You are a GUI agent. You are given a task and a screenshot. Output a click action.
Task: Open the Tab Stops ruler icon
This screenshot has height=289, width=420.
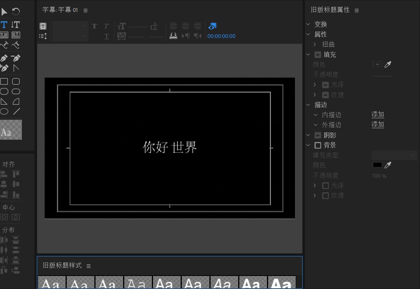tap(173, 36)
